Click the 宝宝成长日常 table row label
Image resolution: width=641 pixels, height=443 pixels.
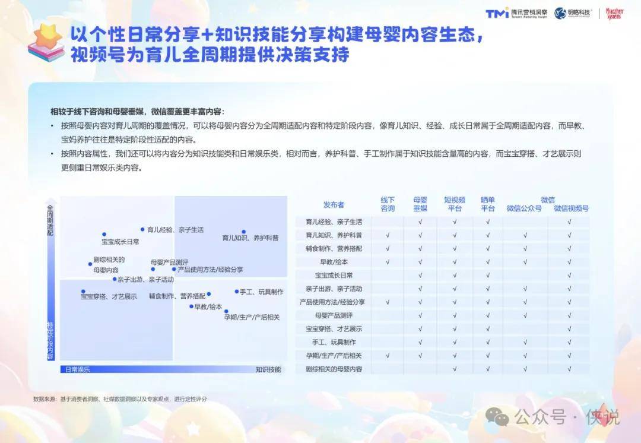(334, 276)
